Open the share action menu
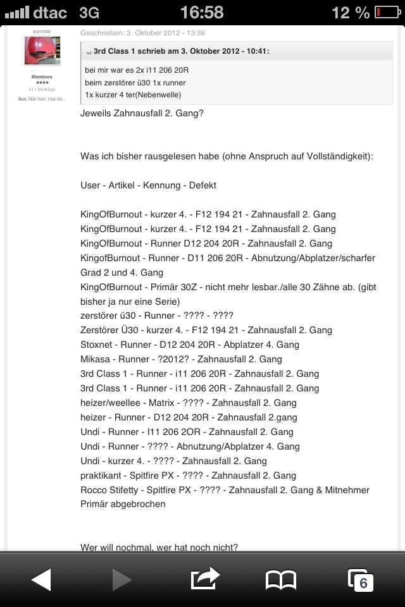This screenshot has height=607, width=405. [204, 578]
